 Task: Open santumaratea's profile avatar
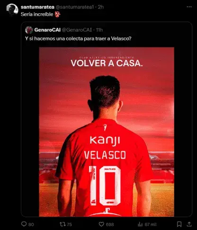click(x=12, y=10)
